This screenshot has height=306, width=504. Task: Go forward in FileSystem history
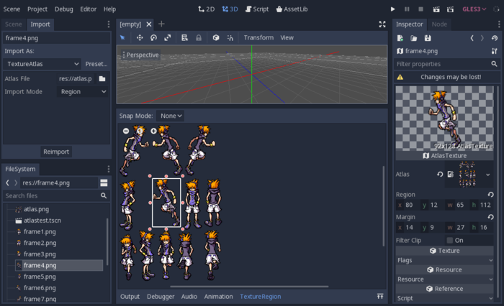16,183
